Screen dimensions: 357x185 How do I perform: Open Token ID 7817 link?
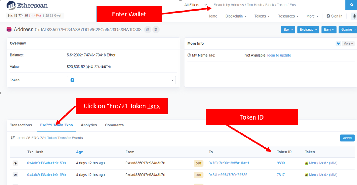(281, 175)
